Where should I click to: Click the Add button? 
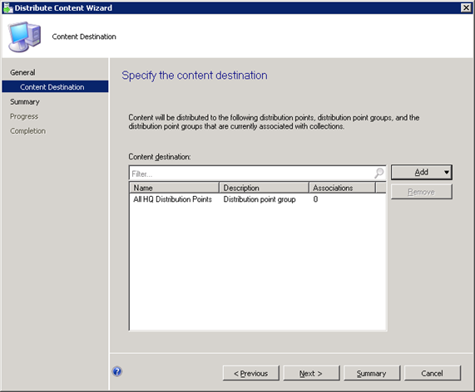[x=422, y=172]
